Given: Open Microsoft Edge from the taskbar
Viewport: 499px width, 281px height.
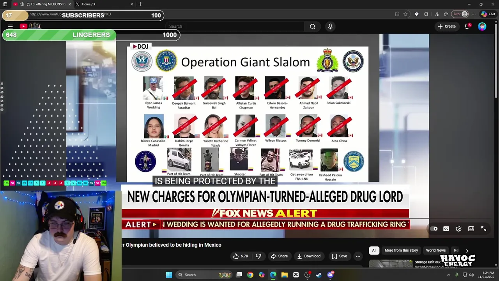Looking at the screenshot, I should 273,275.
